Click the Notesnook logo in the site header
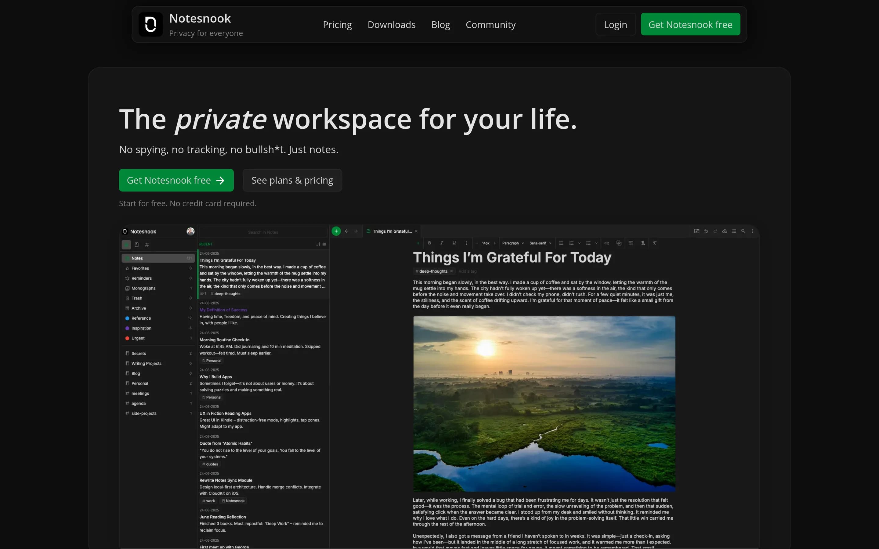Viewport: 879px width, 549px height. pyautogui.click(x=150, y=24)
